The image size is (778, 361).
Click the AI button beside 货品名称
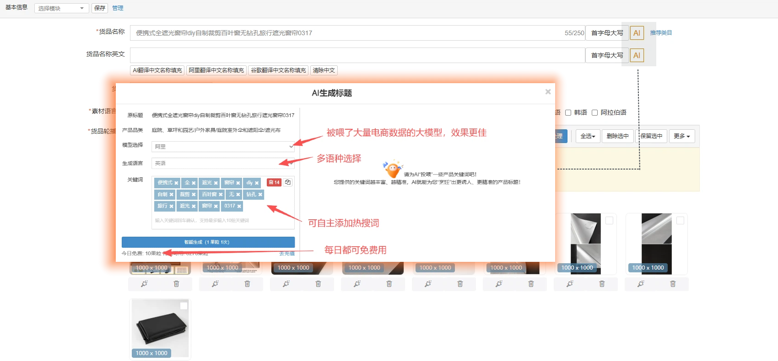click(637, 33)
